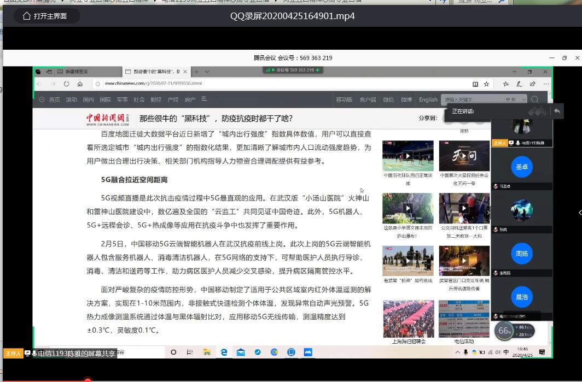582x382 pixels.
Task: Open Microsoft Edge from taskbar
Action: pyautogui.click(x=224, y=352)
